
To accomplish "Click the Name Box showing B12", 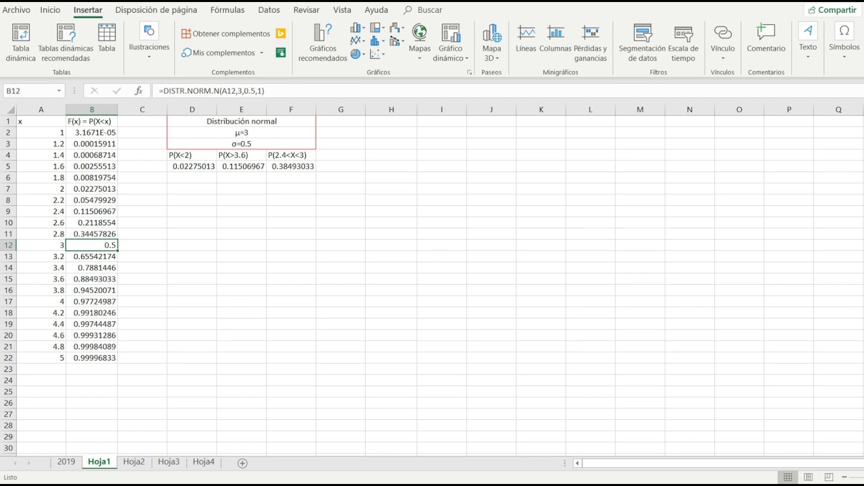I will (x=28, y=90).
